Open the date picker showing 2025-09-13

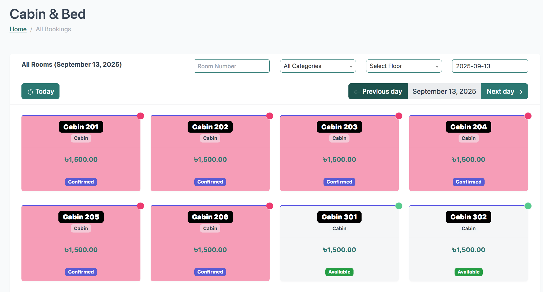[490, 66]
